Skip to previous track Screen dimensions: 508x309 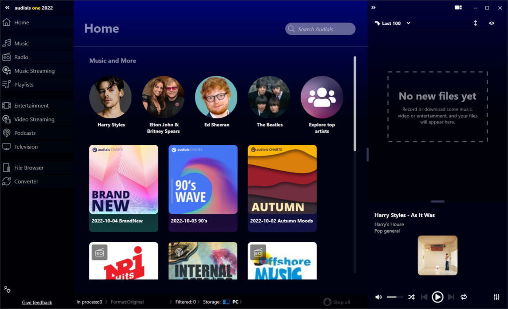[x=424, y=297]
